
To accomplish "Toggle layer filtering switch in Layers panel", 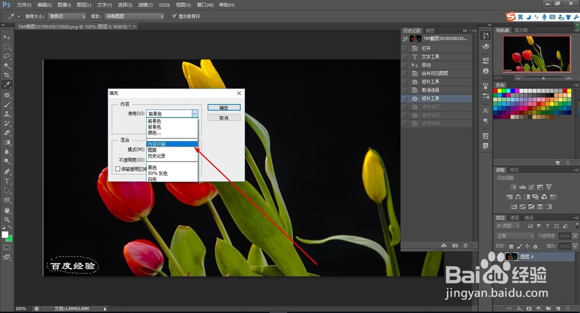I will coord(577,226).
